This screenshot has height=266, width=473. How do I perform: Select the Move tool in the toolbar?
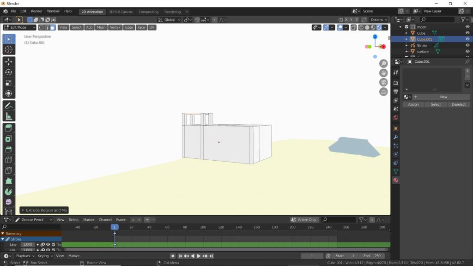coord(9,61)
